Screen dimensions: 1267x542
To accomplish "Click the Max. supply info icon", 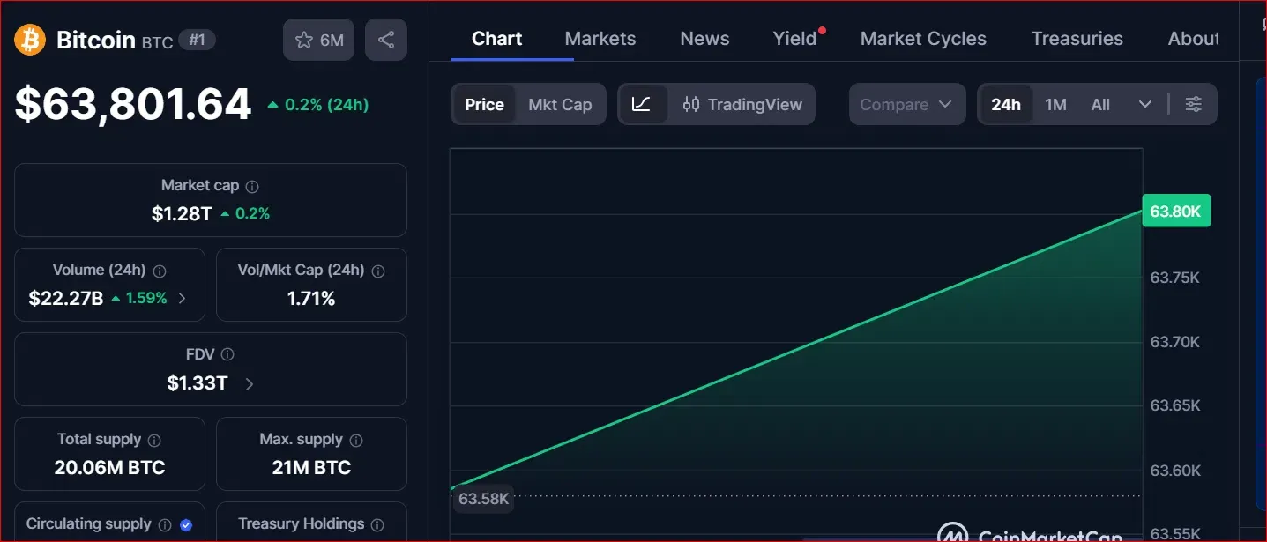I will point(356,440).
